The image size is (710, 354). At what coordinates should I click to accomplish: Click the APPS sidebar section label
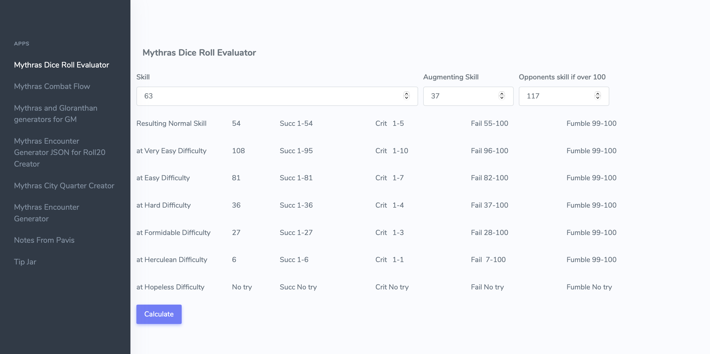point(21,44)
